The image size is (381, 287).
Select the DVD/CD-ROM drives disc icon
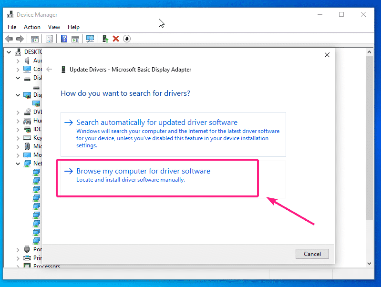point(27,112)
